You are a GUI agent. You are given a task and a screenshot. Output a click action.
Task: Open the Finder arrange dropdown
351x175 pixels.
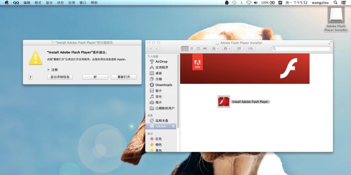pos(215,49)
